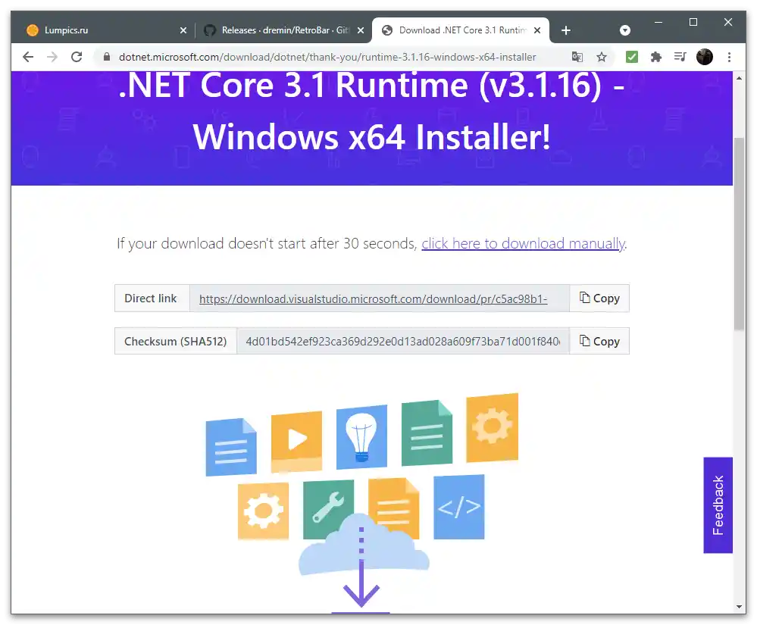Go back to the previous page

[x=28, y=57]
